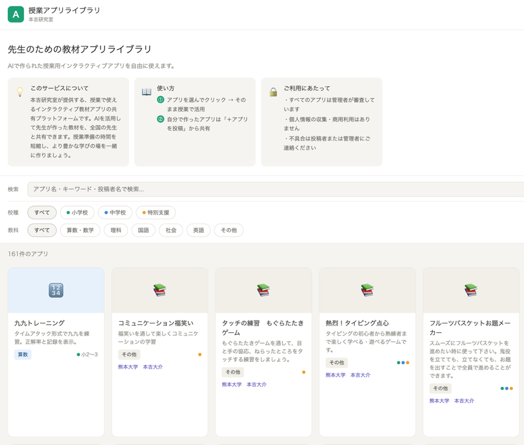This screenshot has height=445, width=524.
Task: Click the circled number 1 step icon
Action: click(x=160, y=100)
